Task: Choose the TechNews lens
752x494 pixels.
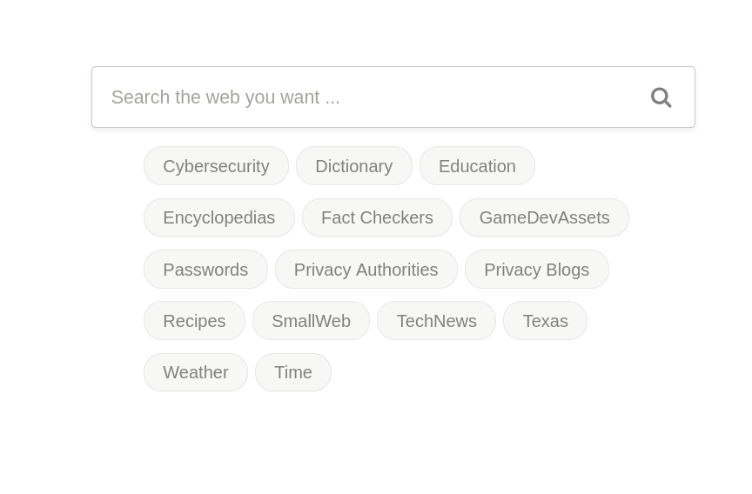Action: 436,321
